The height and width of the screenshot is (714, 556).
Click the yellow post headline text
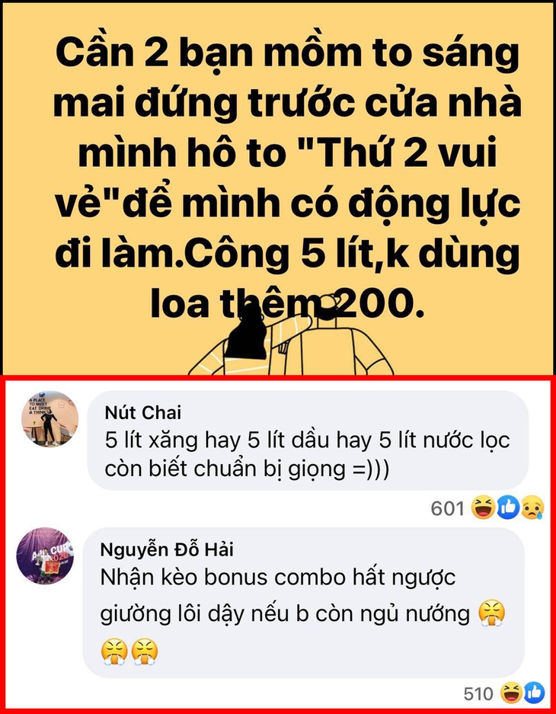click(x=287, y=178)
